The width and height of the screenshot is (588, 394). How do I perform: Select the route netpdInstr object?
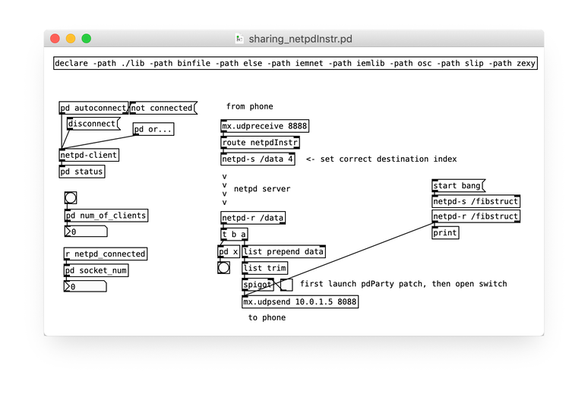pos(261,143)
